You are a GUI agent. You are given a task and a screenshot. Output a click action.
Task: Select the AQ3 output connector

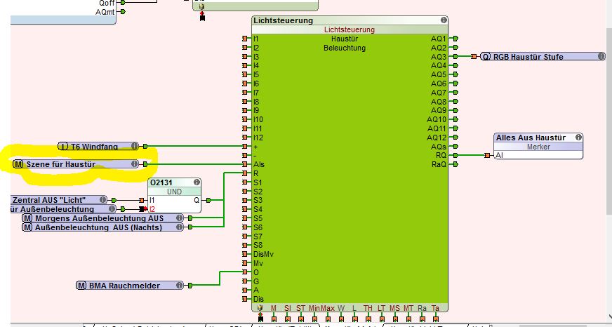coord(455,57)
